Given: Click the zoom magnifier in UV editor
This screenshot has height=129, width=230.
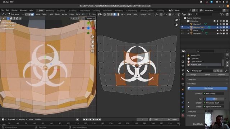Looking at the screenshot, I should tap(176, 20).
